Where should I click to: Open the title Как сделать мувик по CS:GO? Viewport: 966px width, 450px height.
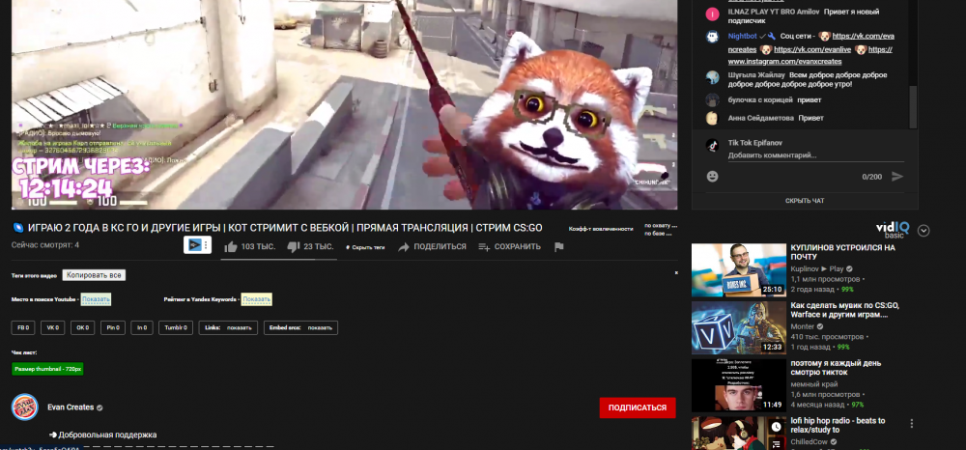pyautogui.click(x=844, y=310)
